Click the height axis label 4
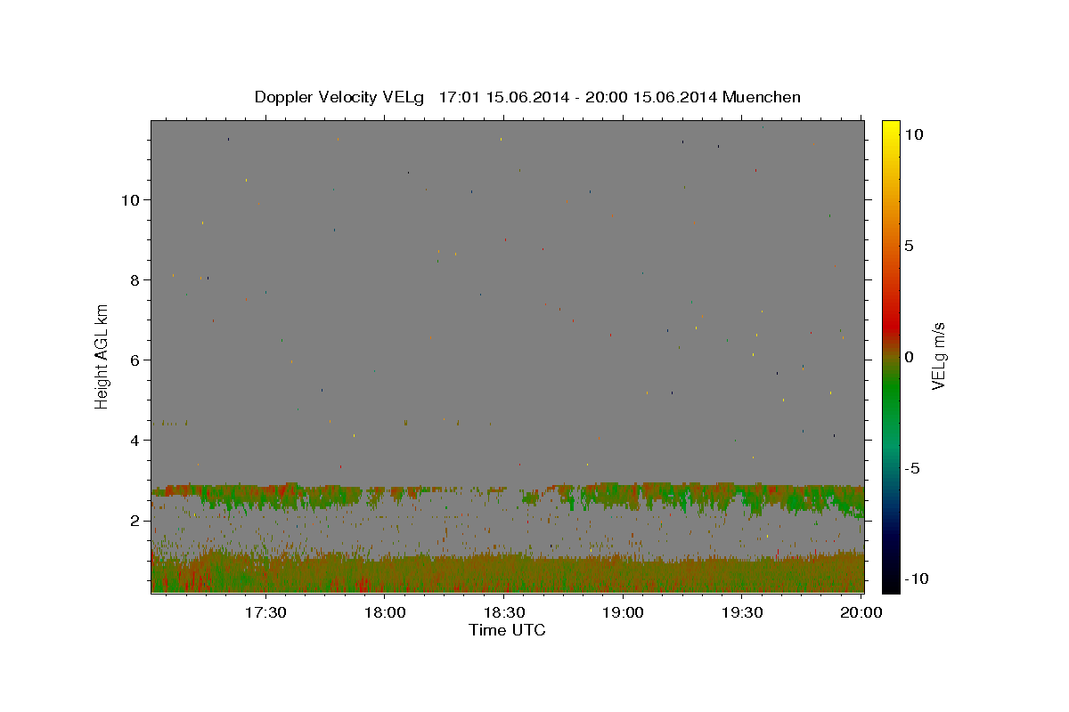 135,440
